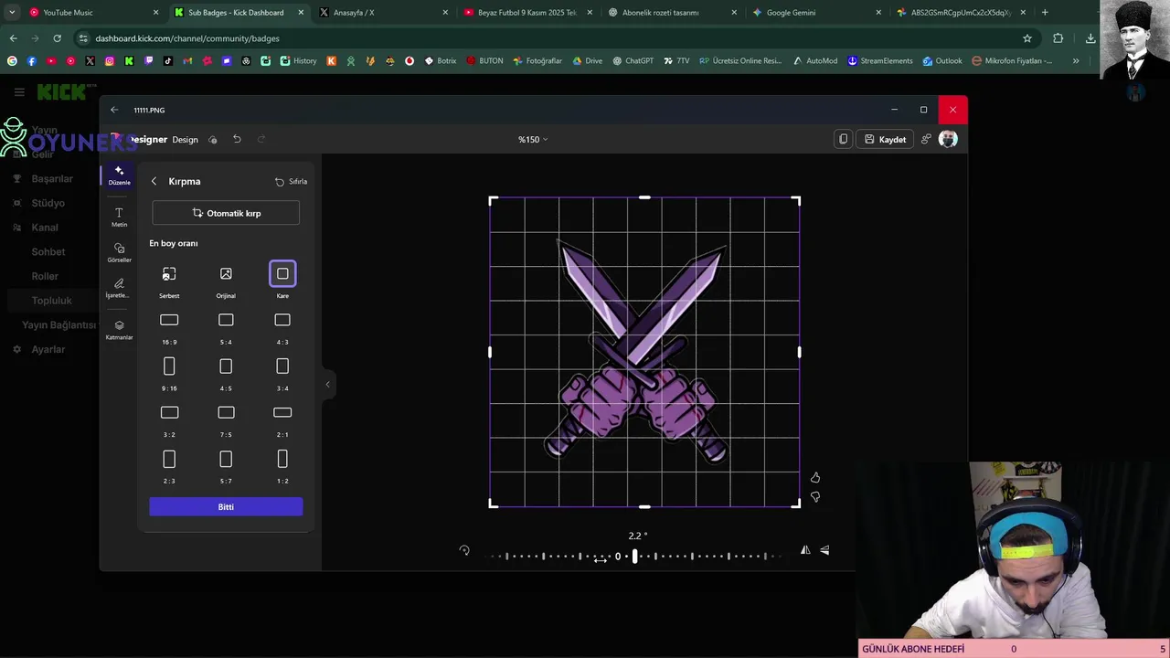Click Sıfırla reset button
Image resolution: width=1170 pixels, height=658 pixels.
[x=291, y=181]
